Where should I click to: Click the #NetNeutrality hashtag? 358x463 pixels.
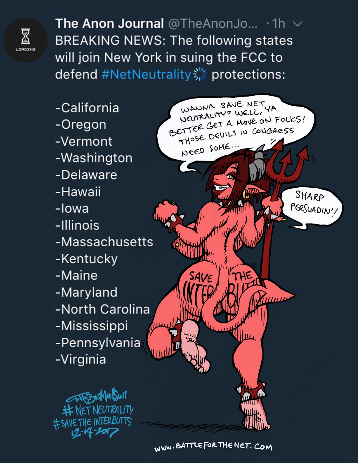(146, 74)
